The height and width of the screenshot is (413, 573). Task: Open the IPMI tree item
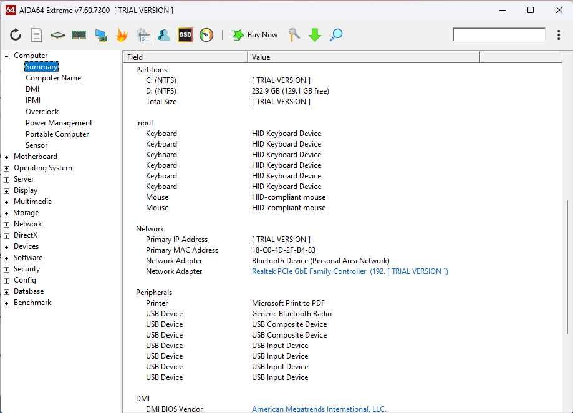tap(33, 100)
